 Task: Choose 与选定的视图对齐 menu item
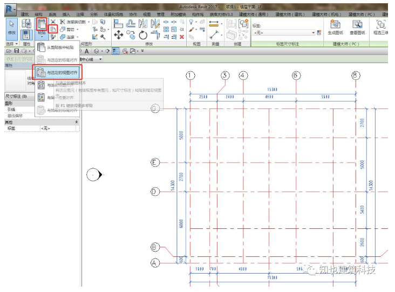tap(58, 72)
